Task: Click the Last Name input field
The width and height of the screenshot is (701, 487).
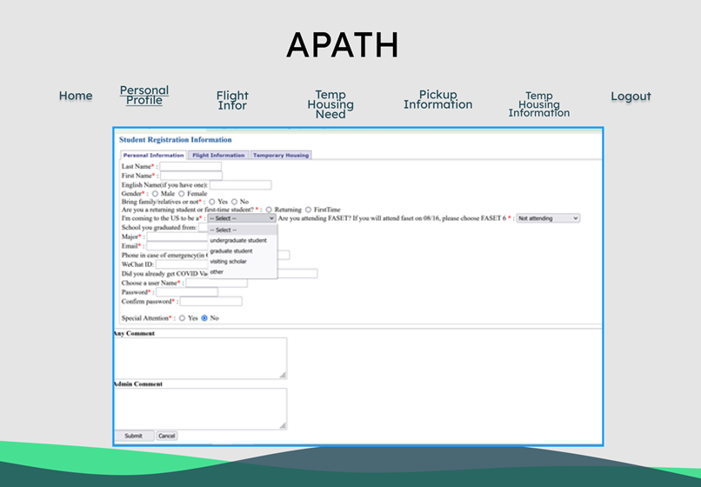Action: 190,166
